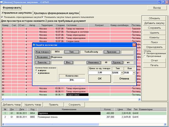Click the dialog title bar app icon
The width and height of the screenshot is (169, 127).
34,45
